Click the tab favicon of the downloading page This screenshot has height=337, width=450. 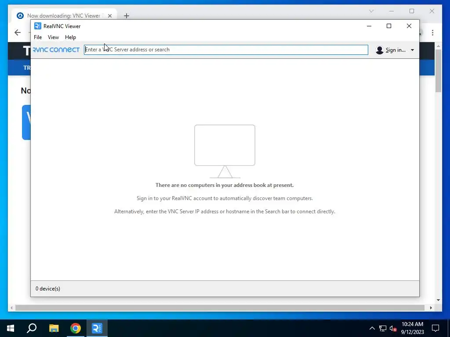tap(20, 16)
